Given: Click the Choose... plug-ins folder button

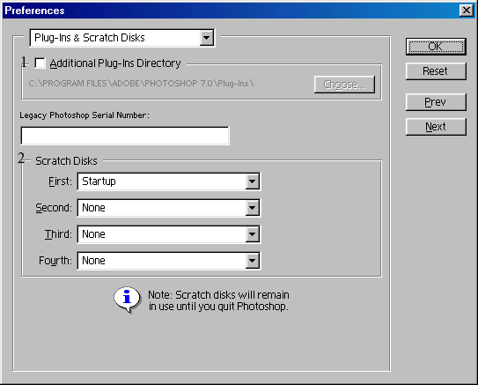Looking at the screenshot, I should 344,85.
